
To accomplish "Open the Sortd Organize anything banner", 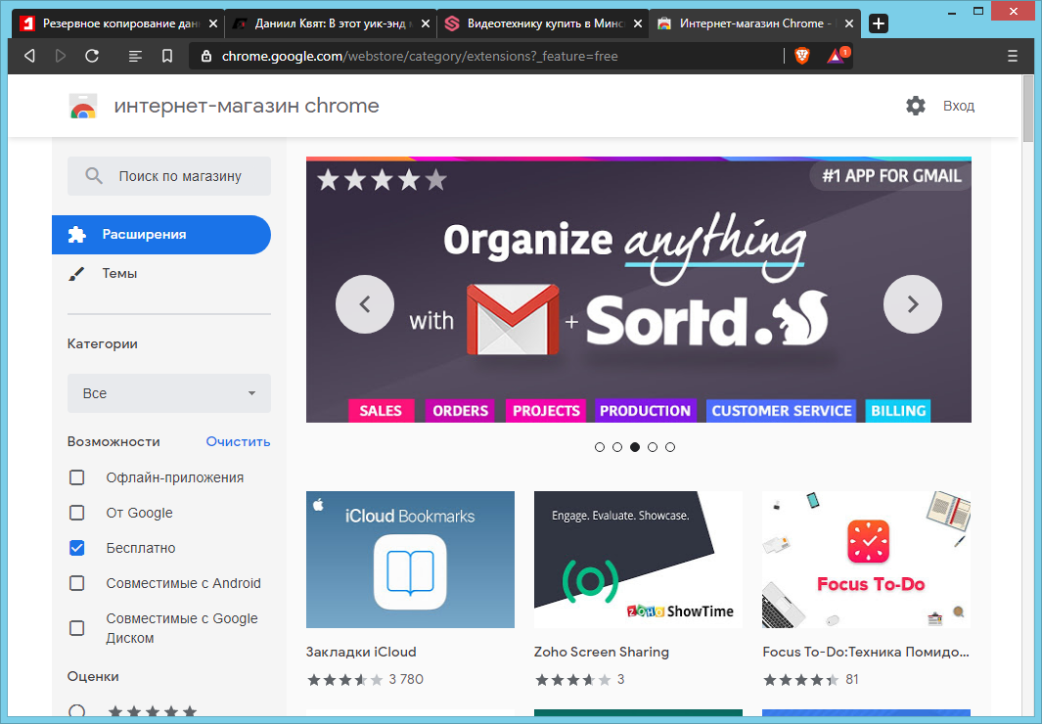I will tap(639, 290).
